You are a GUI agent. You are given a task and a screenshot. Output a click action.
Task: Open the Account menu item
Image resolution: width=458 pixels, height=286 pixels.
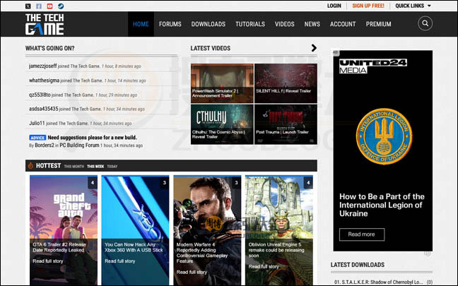[x=343, y=24]
